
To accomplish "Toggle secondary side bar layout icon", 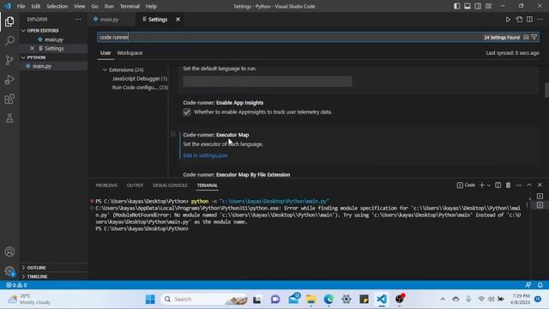I will [478, 6].
